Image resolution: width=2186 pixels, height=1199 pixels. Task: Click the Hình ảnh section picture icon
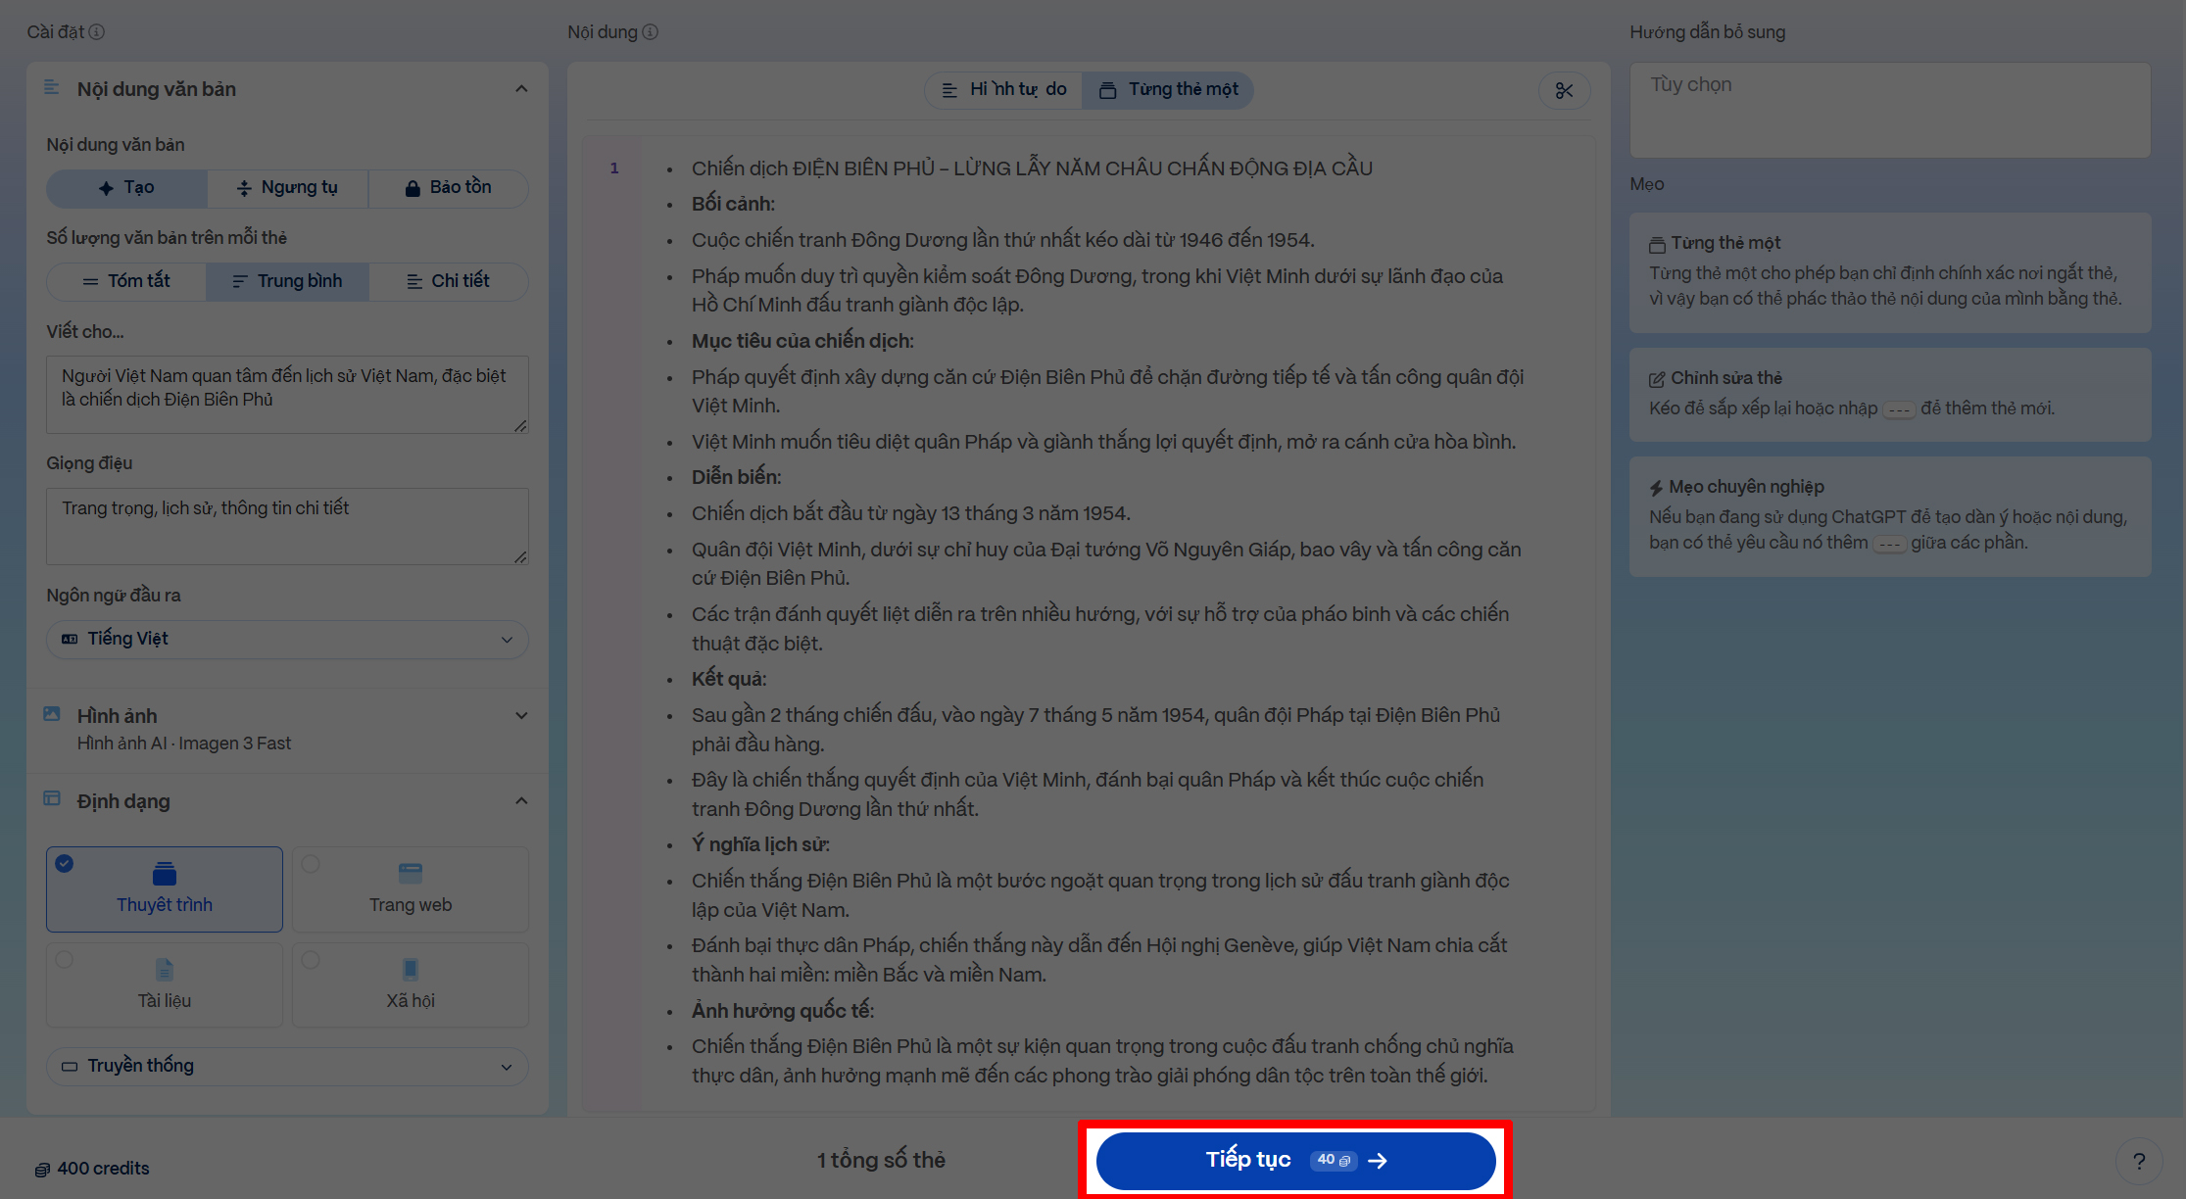(x=52, y=715)
